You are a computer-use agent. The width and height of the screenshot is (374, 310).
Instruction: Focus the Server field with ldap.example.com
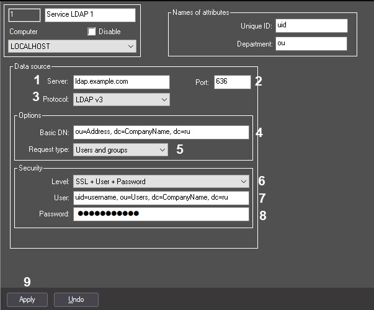[x=120, y=82]
